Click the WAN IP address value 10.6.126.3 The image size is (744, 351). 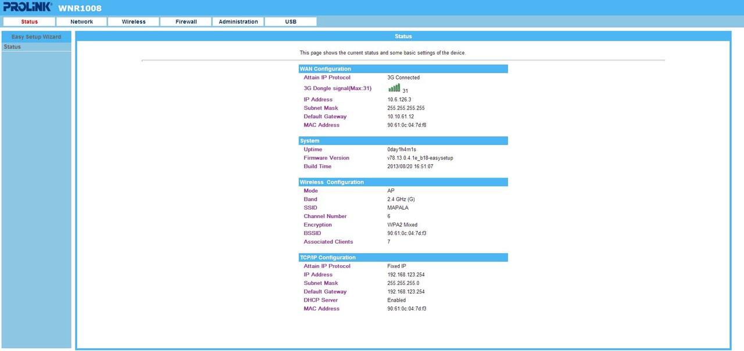tap(399, 100)
